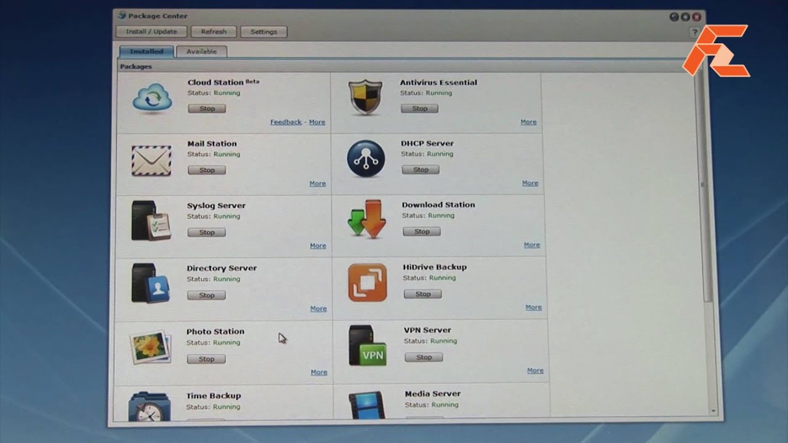Image resolution: width=788 pixels, height=443 pixels.
Task: Open the More link for Download Station
Action: coord(532,245)
